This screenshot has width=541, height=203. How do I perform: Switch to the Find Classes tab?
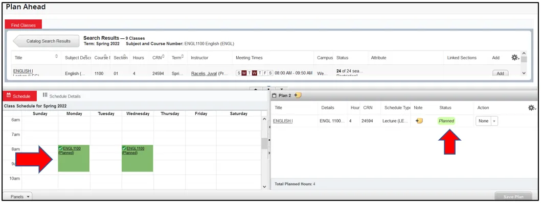coord(23,25)
